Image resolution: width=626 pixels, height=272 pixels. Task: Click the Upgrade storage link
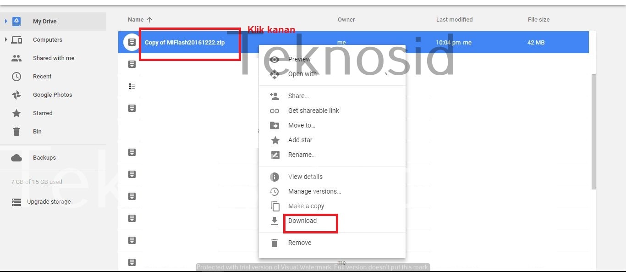[x=49, y=202]
